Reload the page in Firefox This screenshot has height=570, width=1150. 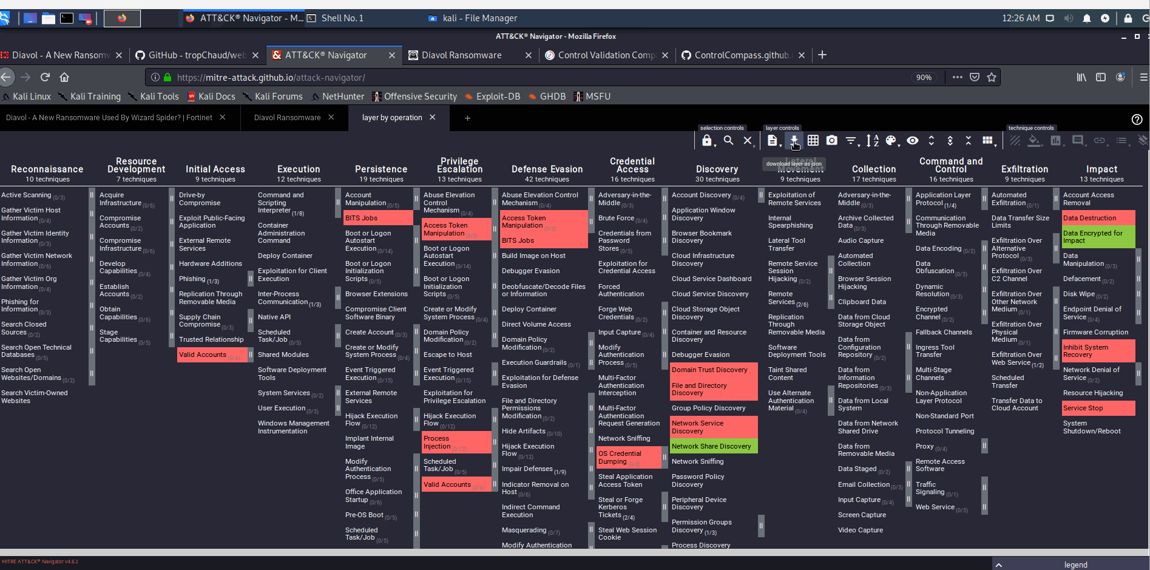pyautogui.click(x=45, y=77)
